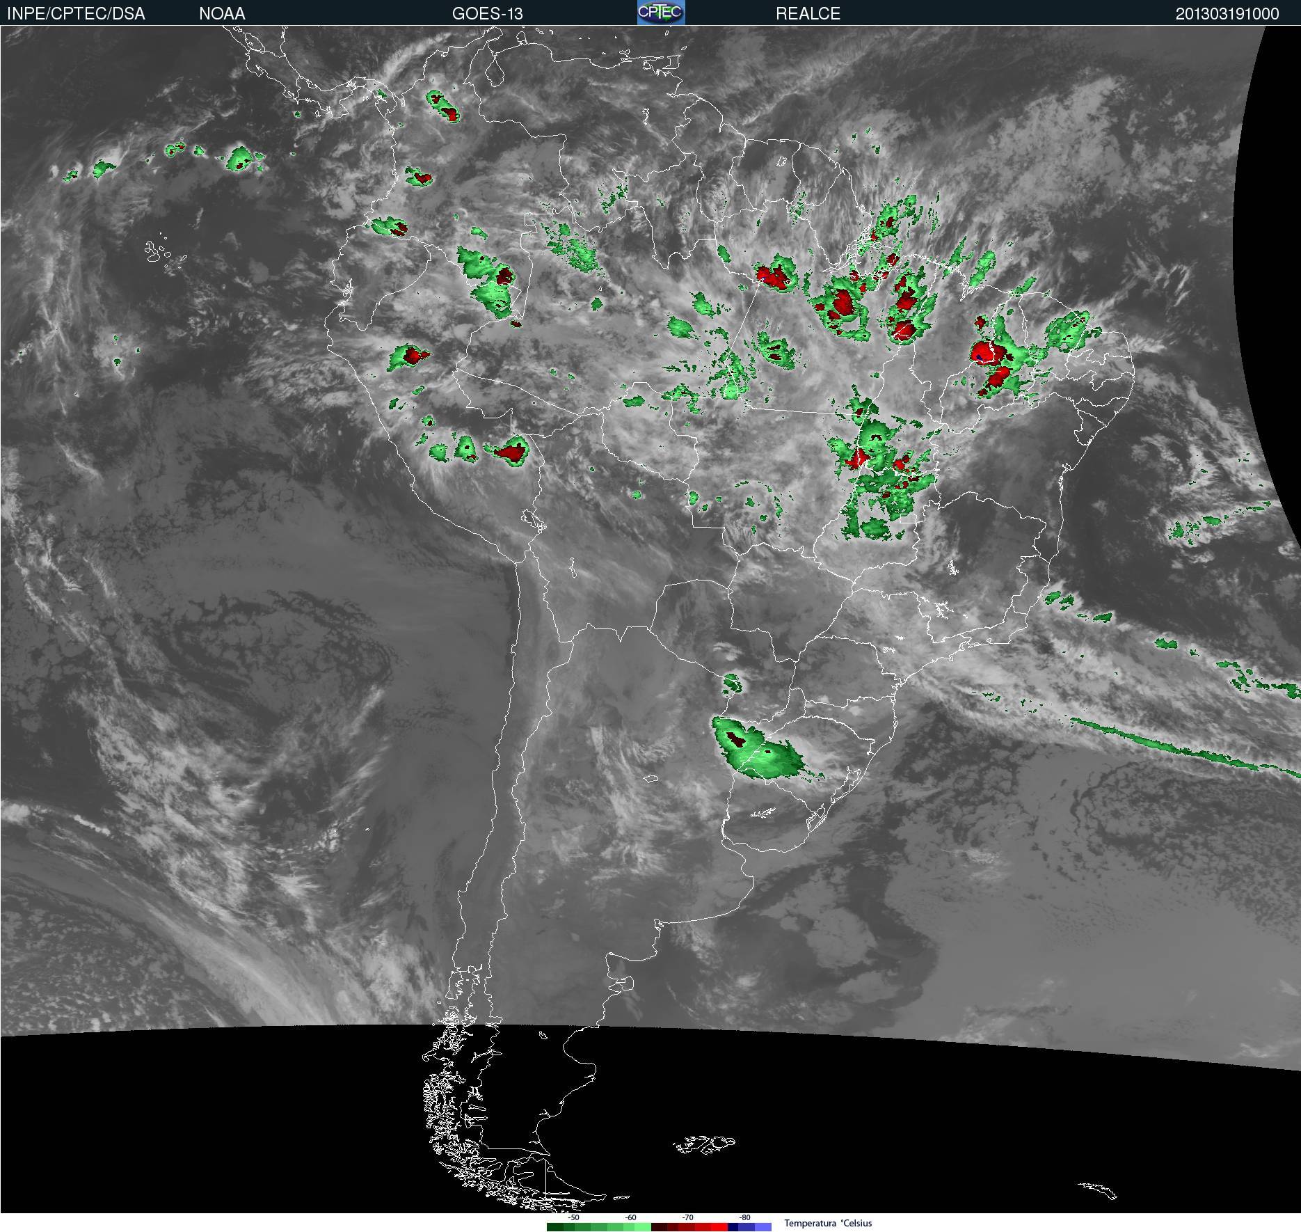Click the NOAA label in the header

(x=222, y=13)
